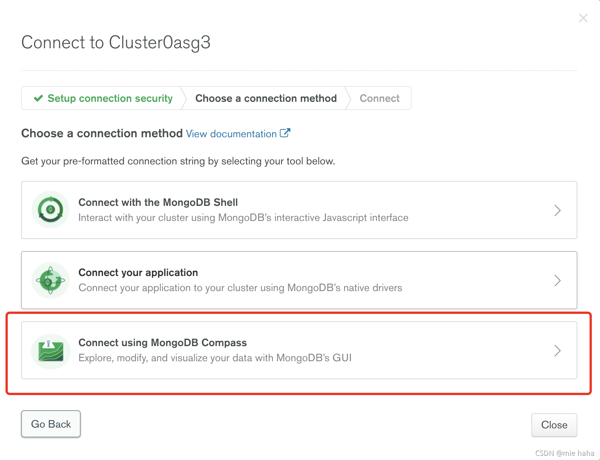Screen dimensions: 600x460
Task: Click the Close button
Action: tap(554, 425)
